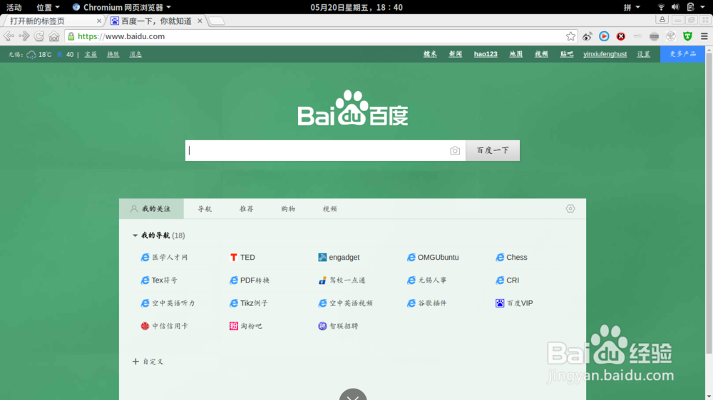Open the Tex符号 shortcut

[x=159, y=280]
